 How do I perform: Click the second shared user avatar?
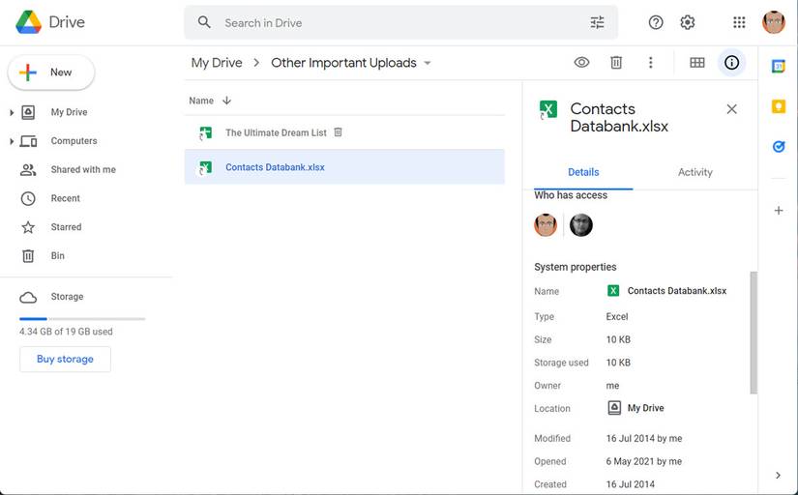(x=580, y=225)
